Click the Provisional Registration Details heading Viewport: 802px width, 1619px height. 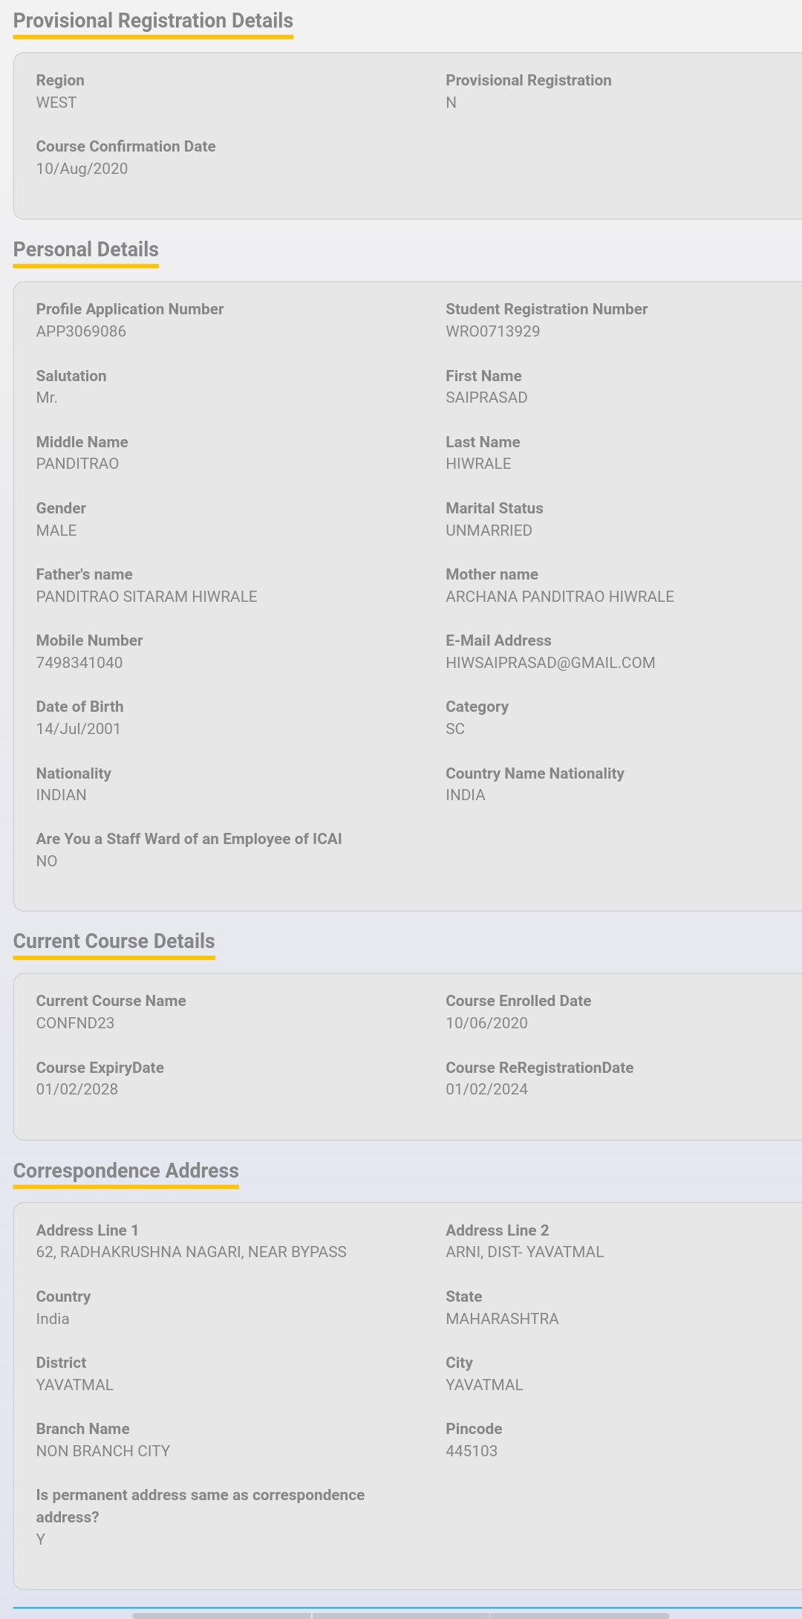(153, 21)
